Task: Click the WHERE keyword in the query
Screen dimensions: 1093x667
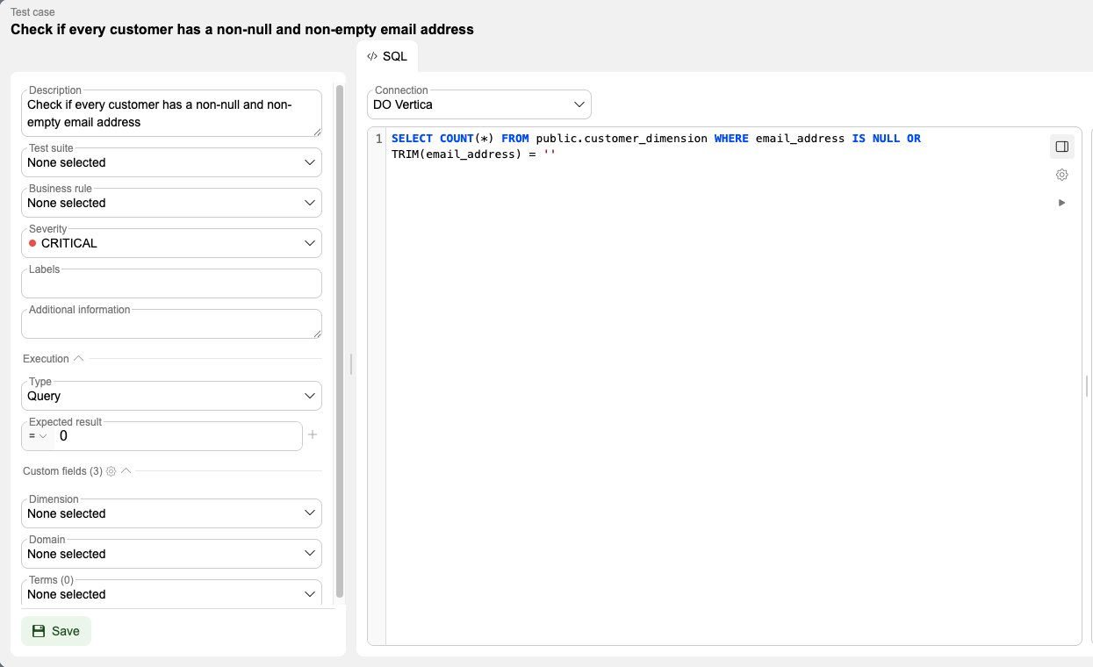Action: tap(731, 139)
